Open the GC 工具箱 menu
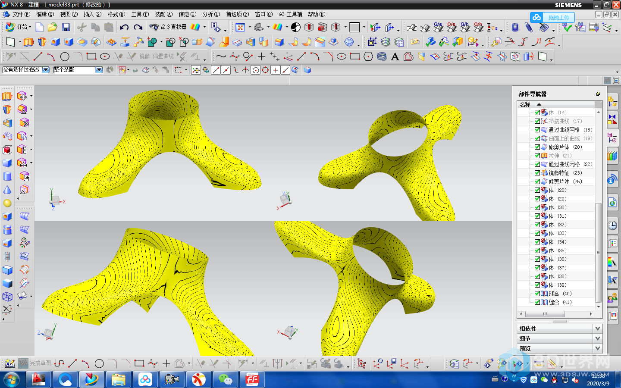This screenshot has width=621, height=388. click(290, 14)
